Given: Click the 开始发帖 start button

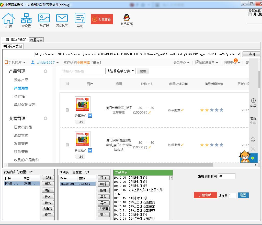Looking at the screenshot, I should point(205,195).
